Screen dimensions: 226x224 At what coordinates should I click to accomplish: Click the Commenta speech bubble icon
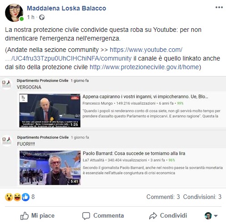[86, 216]
